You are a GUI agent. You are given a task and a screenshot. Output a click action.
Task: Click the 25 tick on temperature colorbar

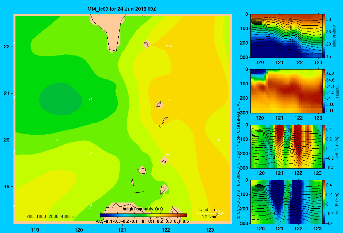[329, 32]
